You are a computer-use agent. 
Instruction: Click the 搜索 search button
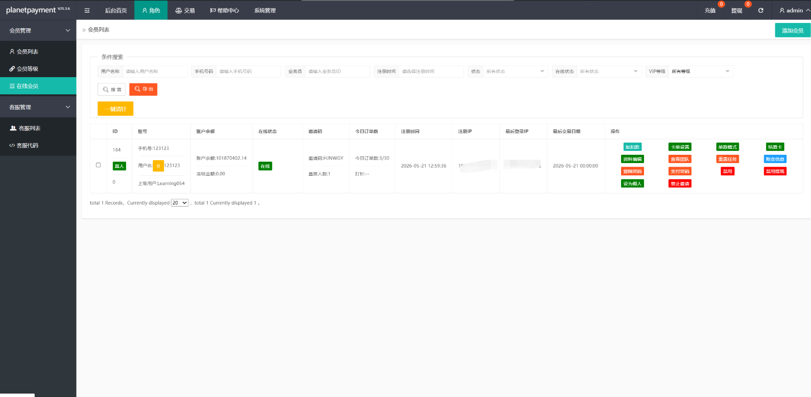click(x=112, y=89)
